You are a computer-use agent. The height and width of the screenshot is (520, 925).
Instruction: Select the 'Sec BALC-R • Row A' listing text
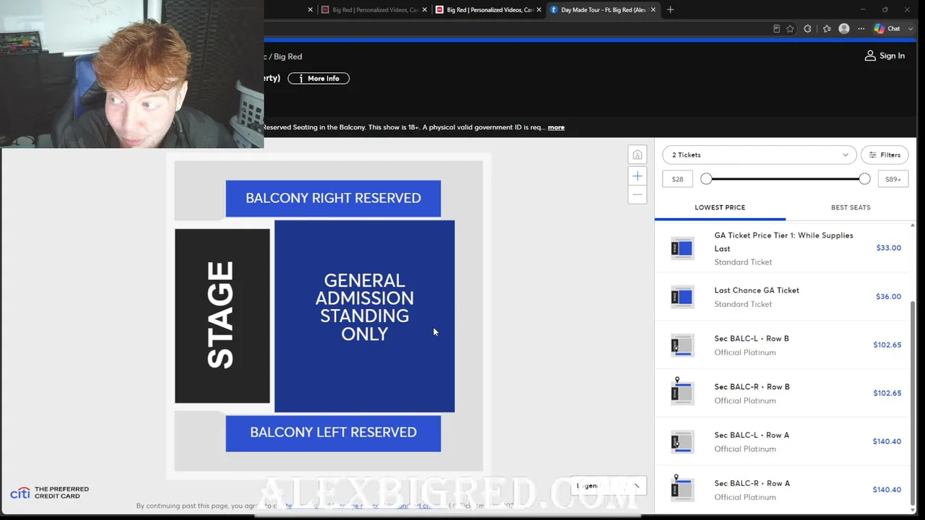point(752,484)
